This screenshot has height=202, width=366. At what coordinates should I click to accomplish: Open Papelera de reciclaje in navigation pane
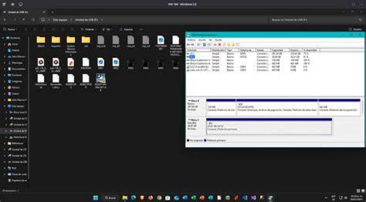(x=17, y=181)
